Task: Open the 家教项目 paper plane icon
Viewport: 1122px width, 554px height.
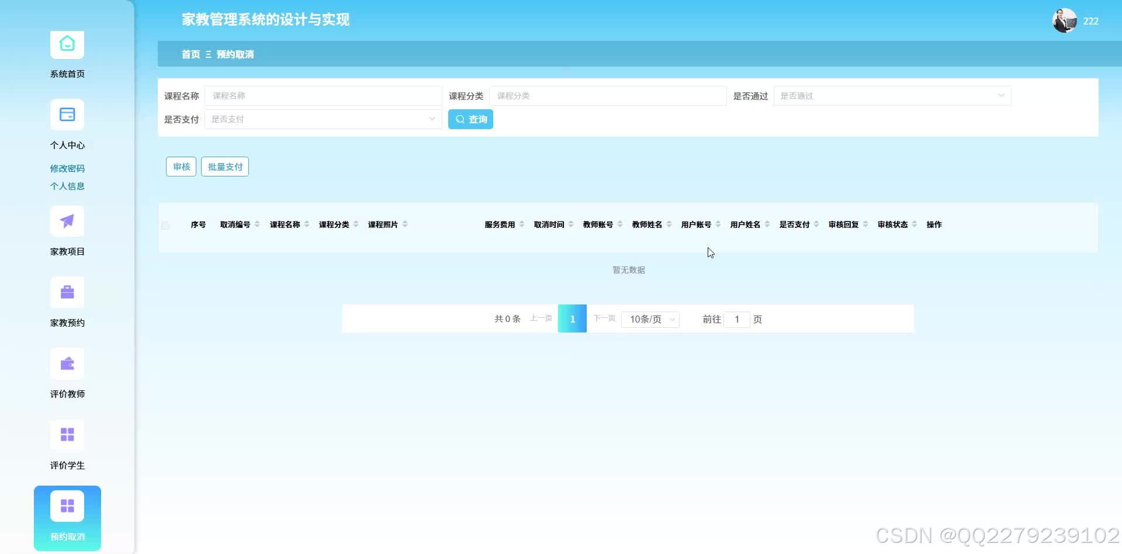Action: [67, 221]
